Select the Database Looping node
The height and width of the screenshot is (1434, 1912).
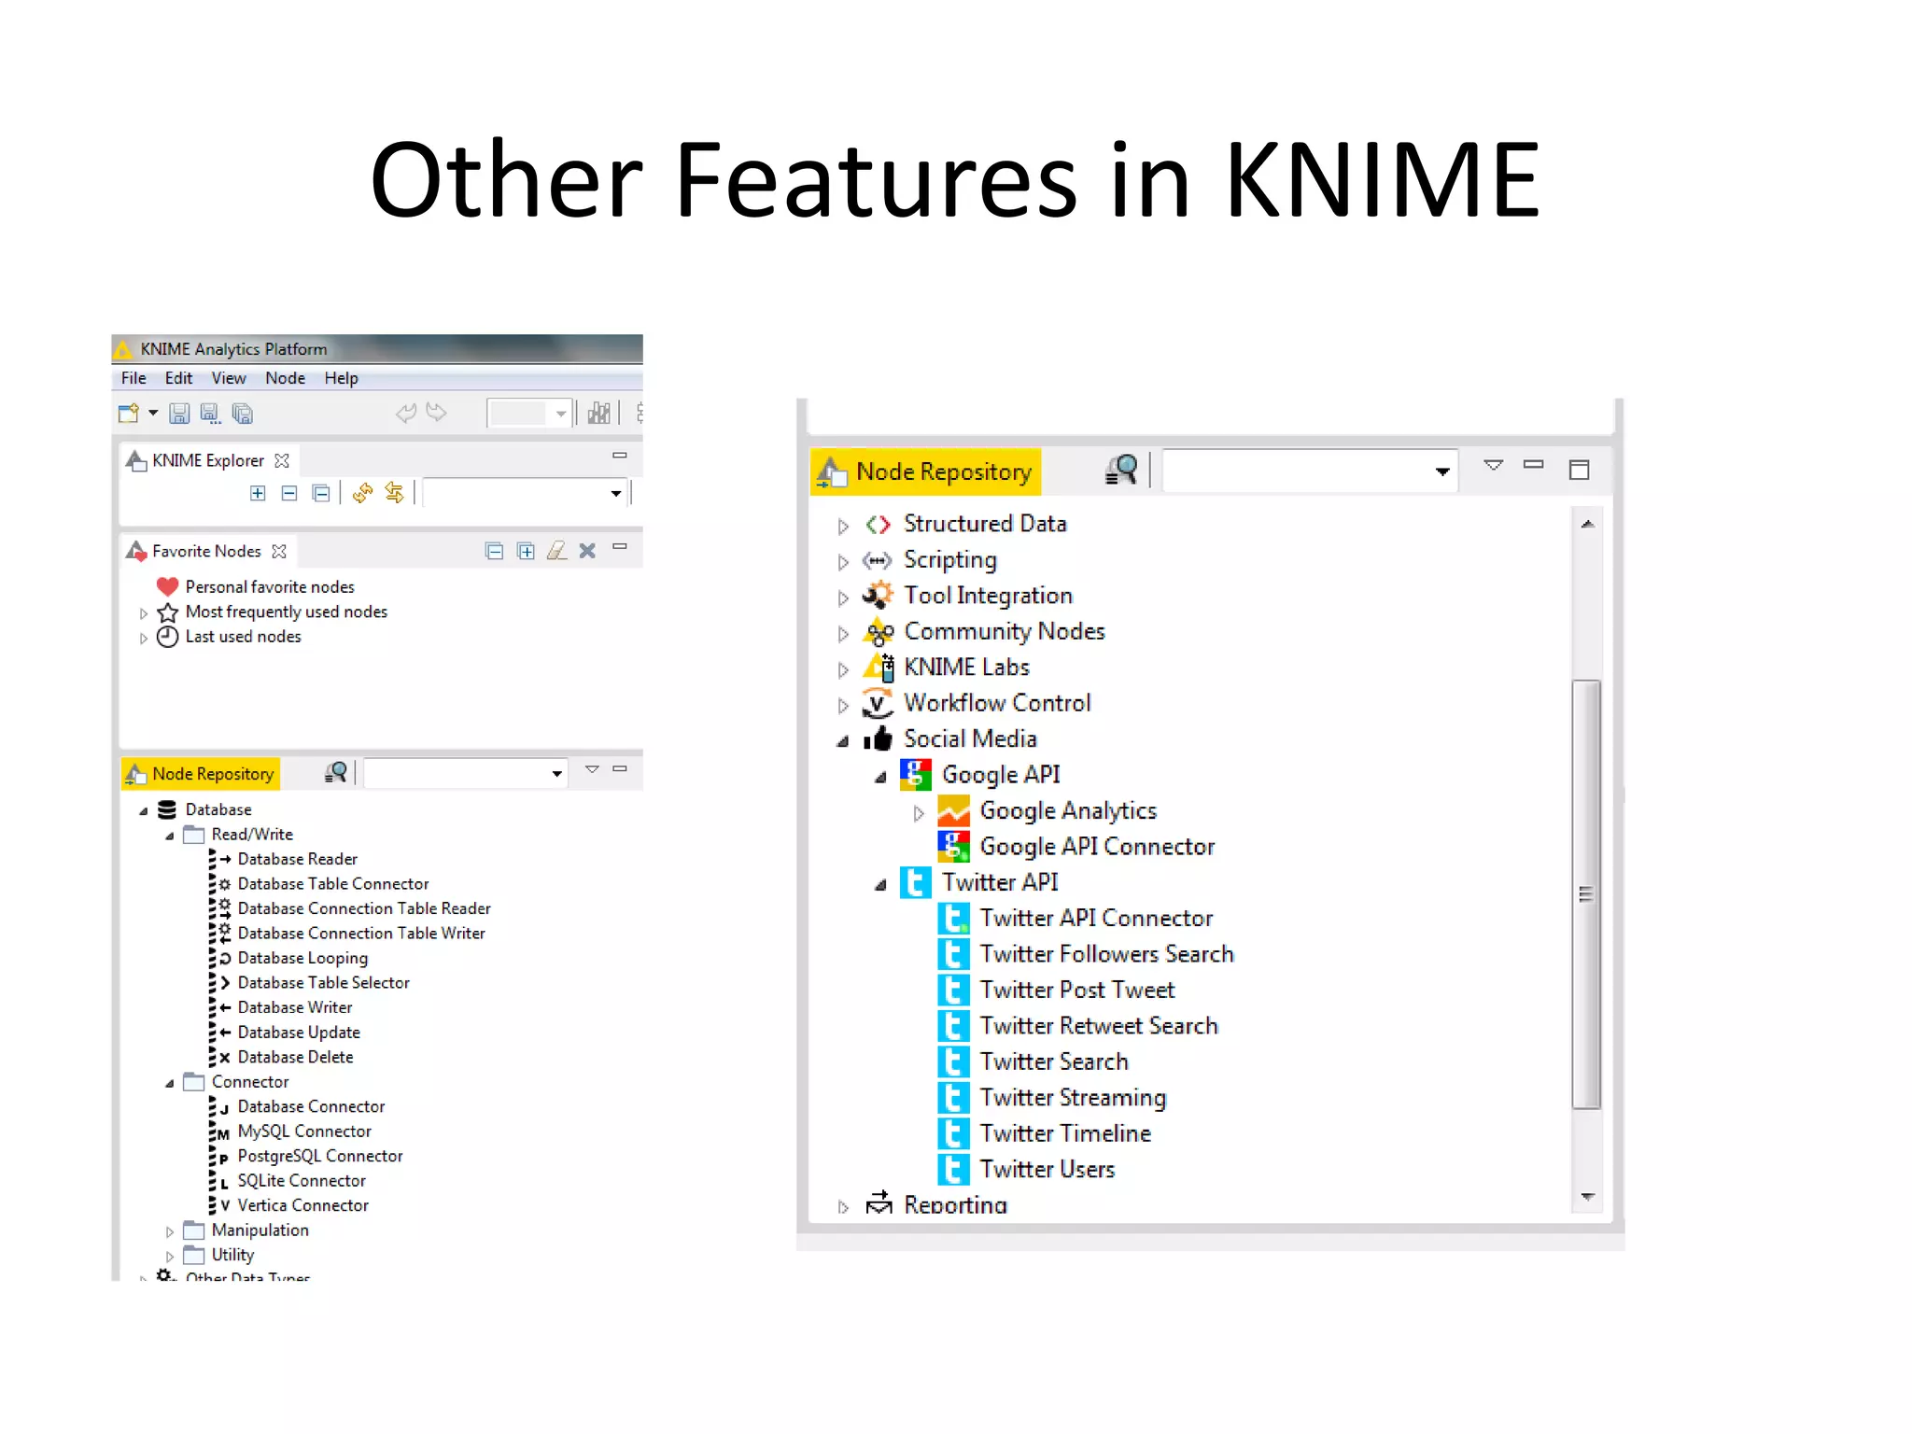tap(302, 958)
